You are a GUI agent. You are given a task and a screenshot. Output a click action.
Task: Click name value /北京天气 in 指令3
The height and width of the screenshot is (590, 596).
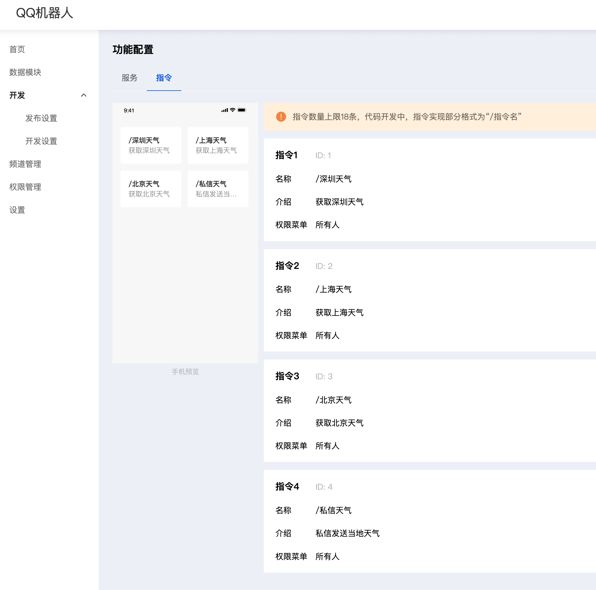[334, 400]
